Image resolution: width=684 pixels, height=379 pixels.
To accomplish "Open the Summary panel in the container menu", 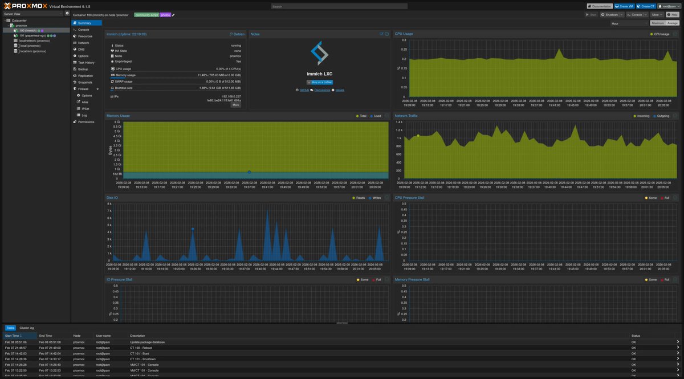I will [x=87, y=23].
